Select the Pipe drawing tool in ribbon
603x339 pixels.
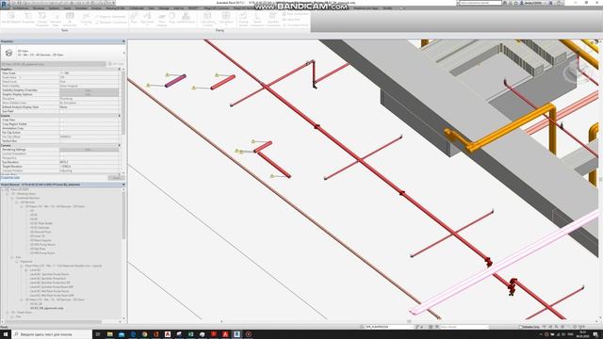tap(134, 18)
